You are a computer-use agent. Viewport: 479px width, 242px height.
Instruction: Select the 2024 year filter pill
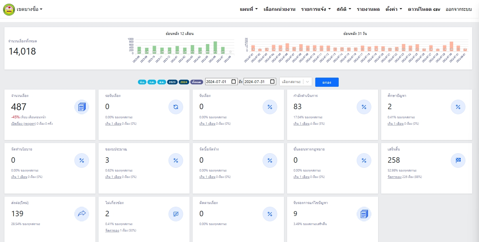click(x=184, y=82)
